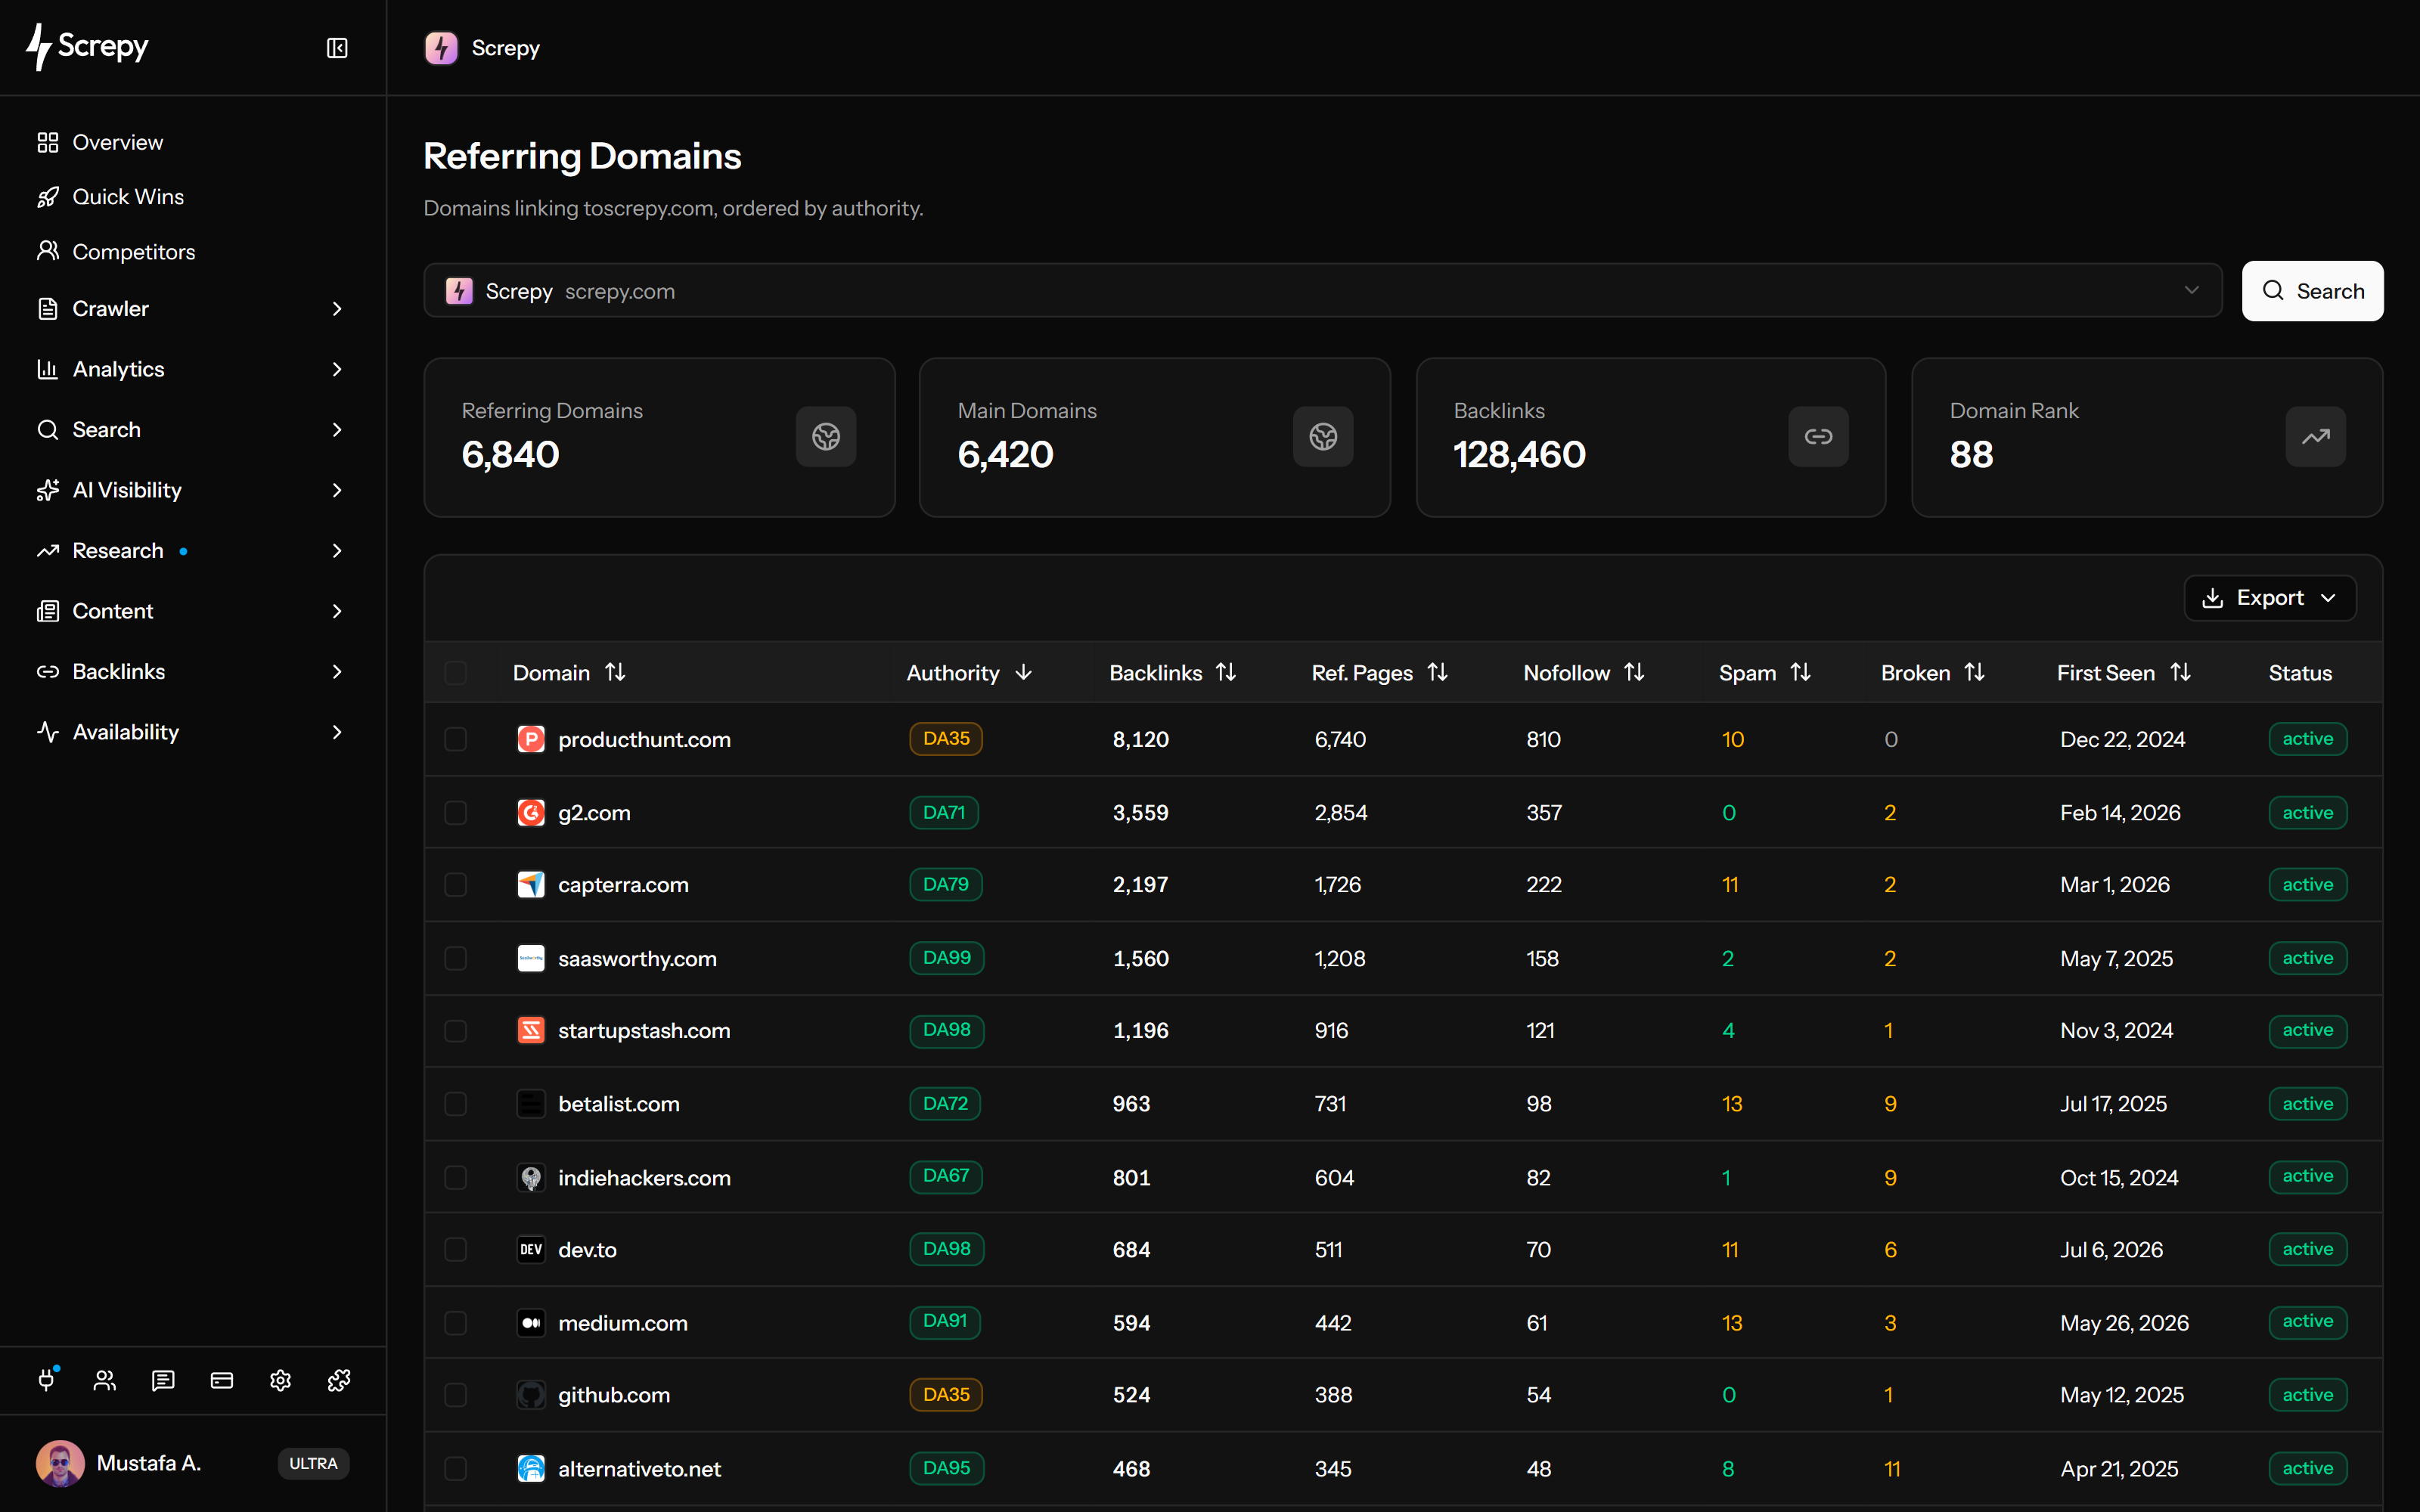
Task: Click the ULTRA plan badge
Action: [313, 1463]
